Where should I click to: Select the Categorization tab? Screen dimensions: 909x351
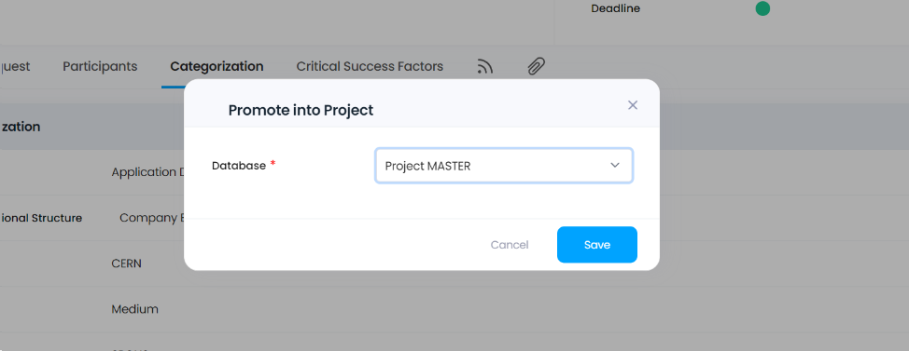click(x=217, y=66)
